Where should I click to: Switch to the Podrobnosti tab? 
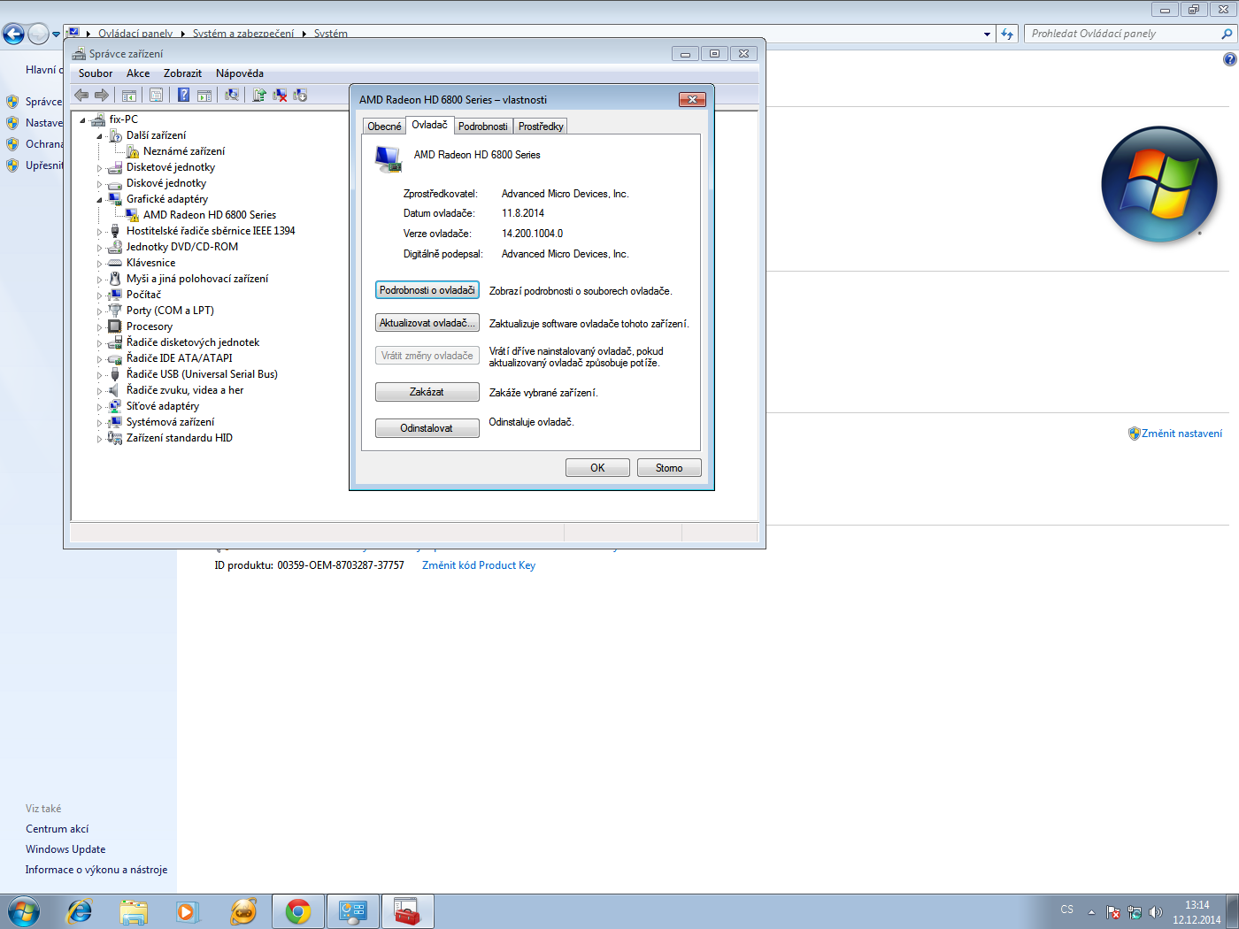(x=483, y=127)
